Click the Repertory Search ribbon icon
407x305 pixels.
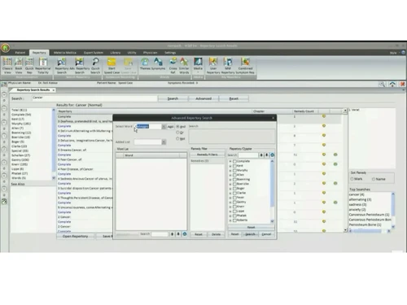coord(62,66)
